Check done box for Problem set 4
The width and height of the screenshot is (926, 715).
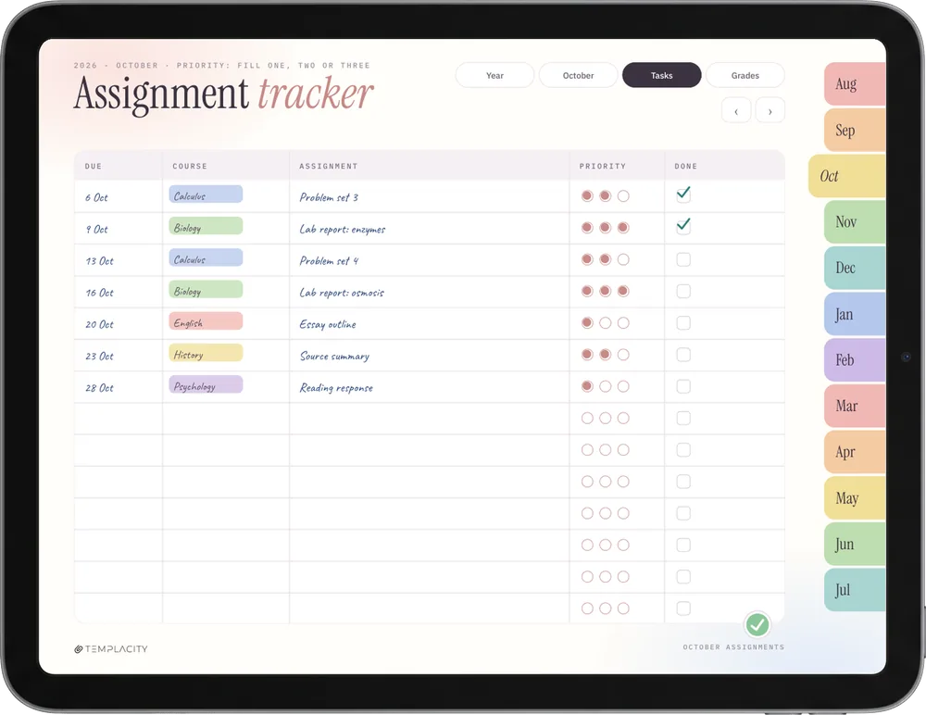coord(683,259)
